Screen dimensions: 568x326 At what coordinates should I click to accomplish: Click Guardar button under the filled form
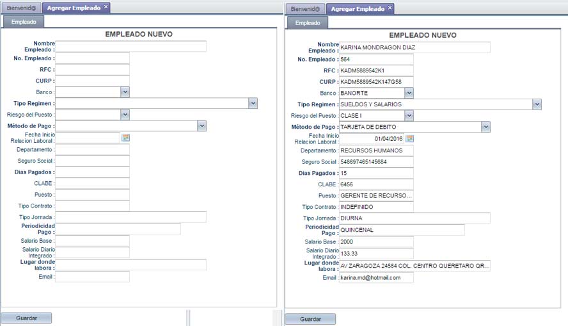(x=310, y=319)
